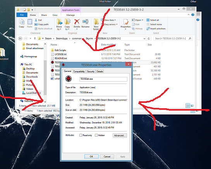Tick the Read-only checkbox
The height and width of the screenshot is (169, 211).
(x=81, y=135)
